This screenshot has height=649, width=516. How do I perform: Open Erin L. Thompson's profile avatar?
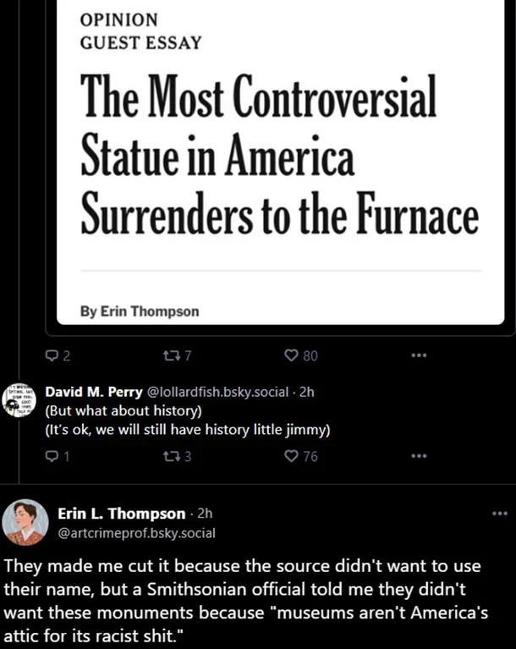click(x=25, y=522)
